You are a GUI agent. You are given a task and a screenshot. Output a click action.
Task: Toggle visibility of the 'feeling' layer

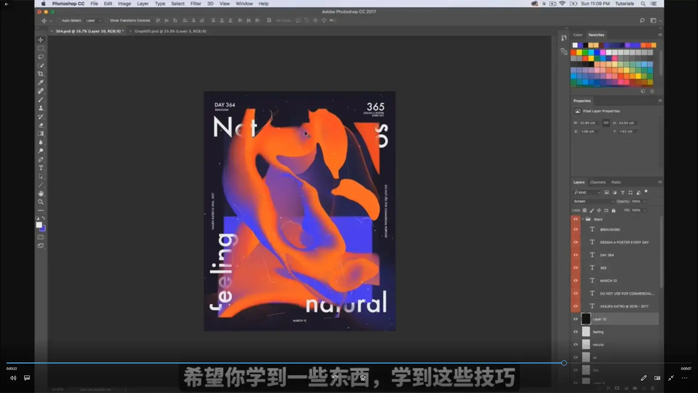[575, 332]
